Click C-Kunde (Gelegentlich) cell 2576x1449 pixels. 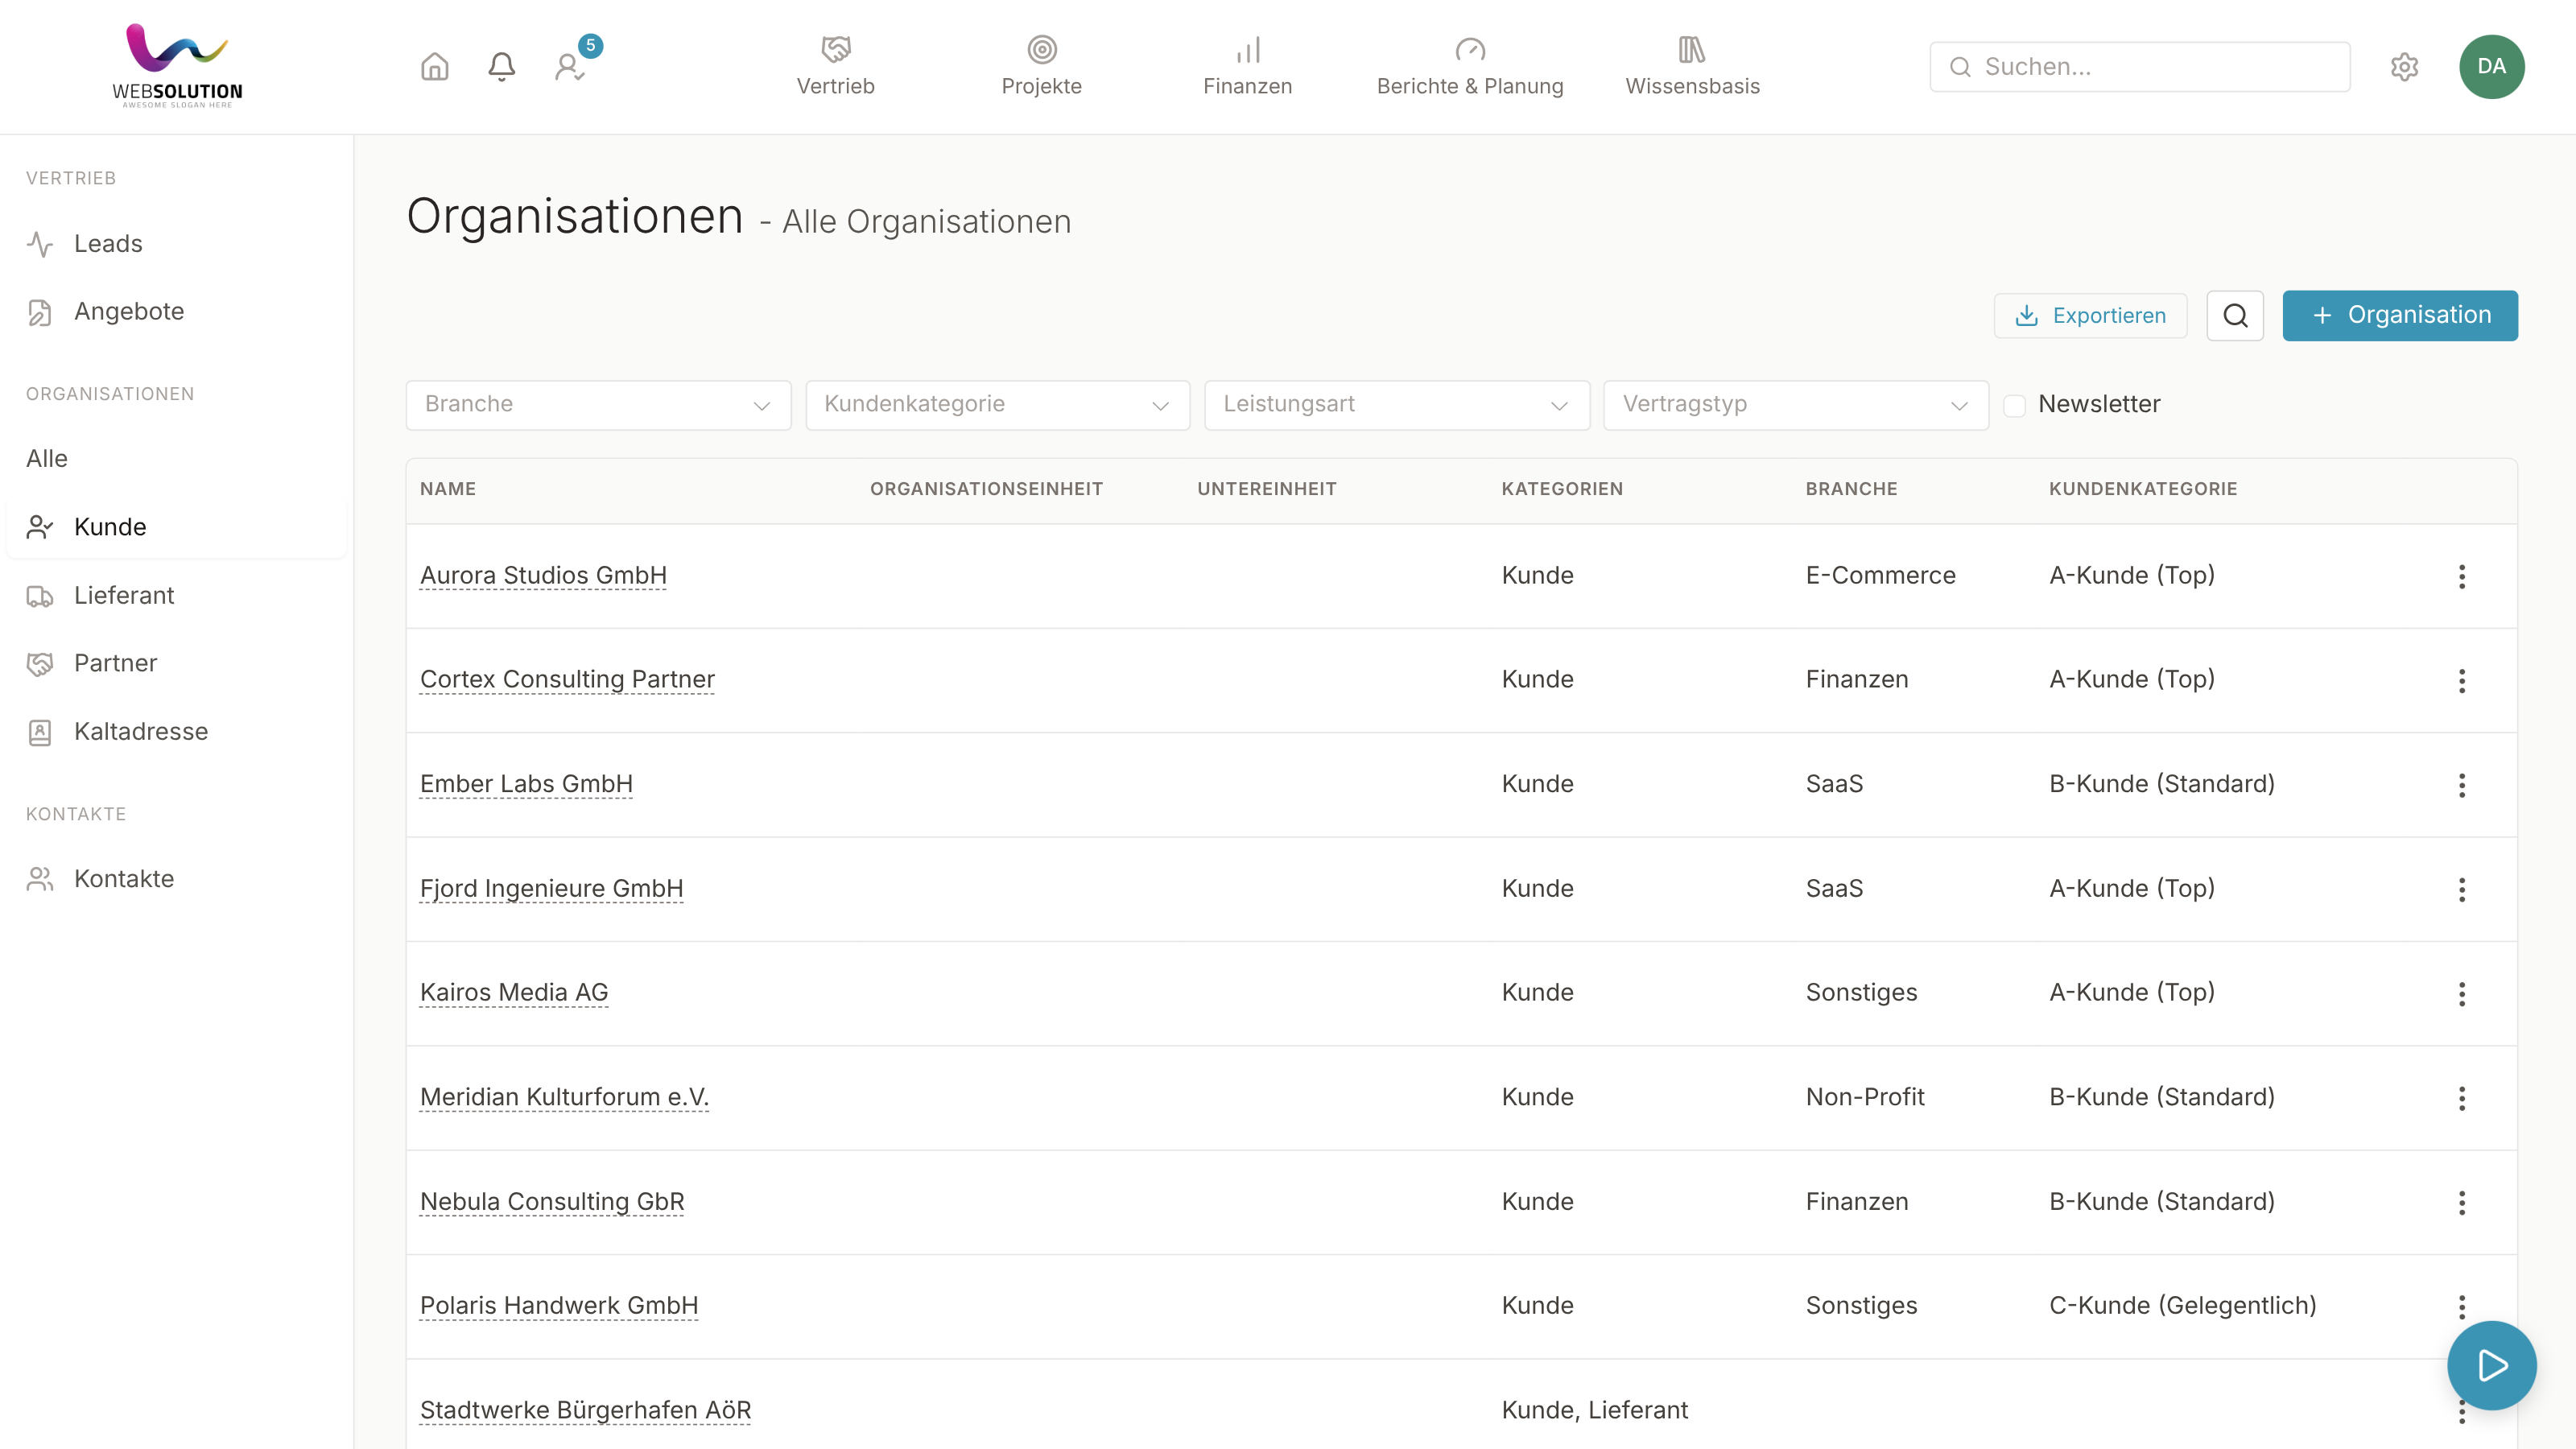click(x=2182, y=1305)
